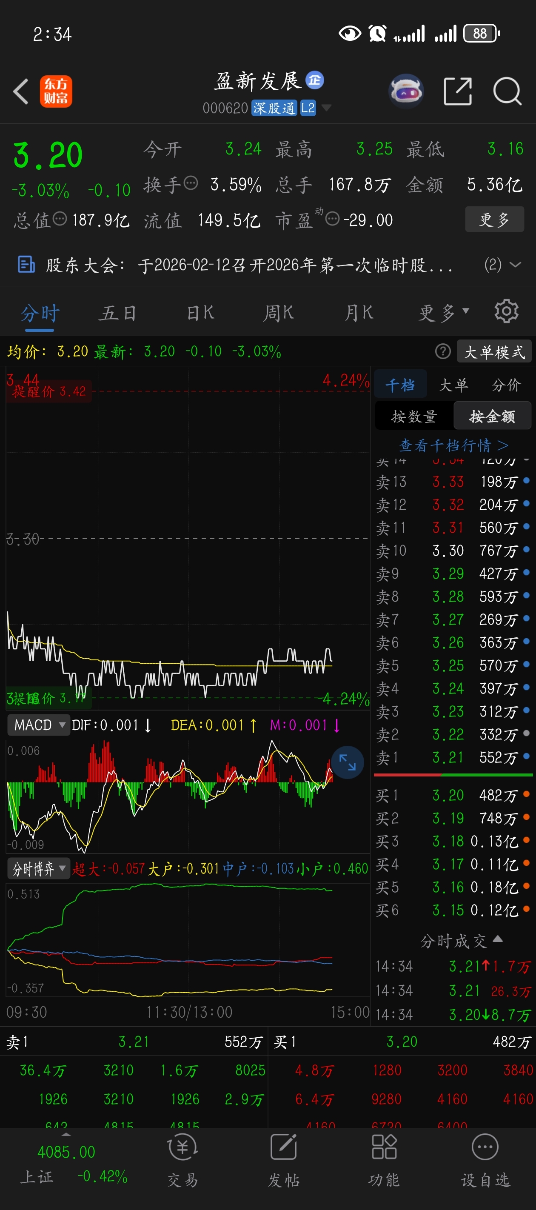Select the 分价 tab
The width and height of the screenshot is (536, 1210).
point(506,385)
